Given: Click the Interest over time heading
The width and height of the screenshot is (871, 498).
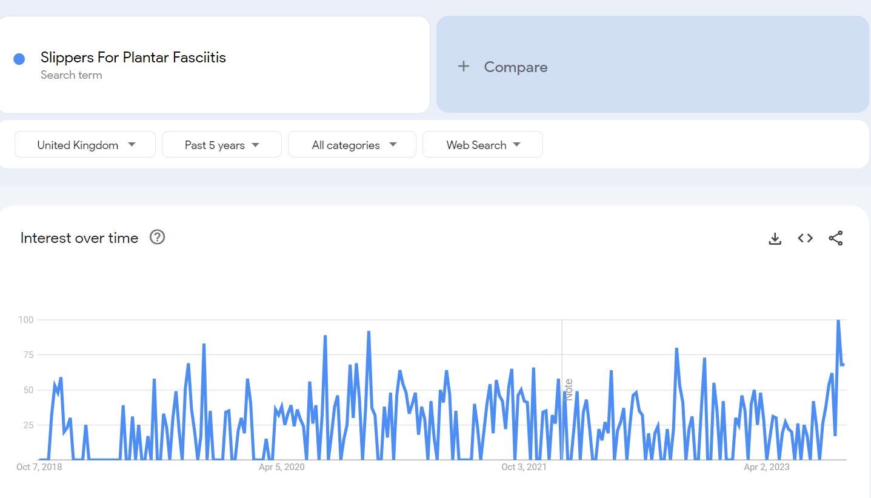Looking at the screenshot, I should [x=79, y=238].
